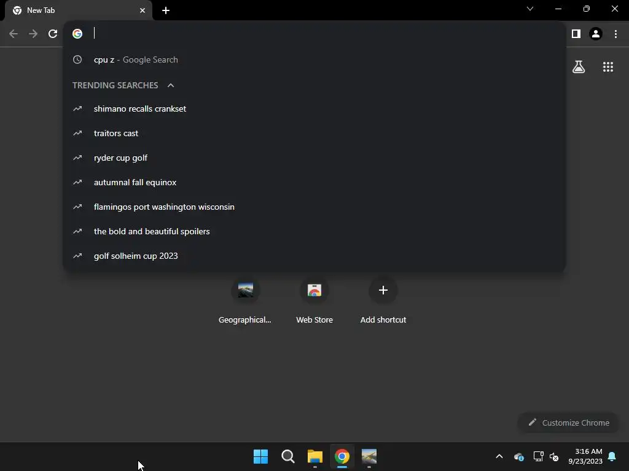Select 'flamingos port washington wisconsin' suggestion
This screenshot has width=629, height=471.
pyautogui.click(x=314, y=207)
